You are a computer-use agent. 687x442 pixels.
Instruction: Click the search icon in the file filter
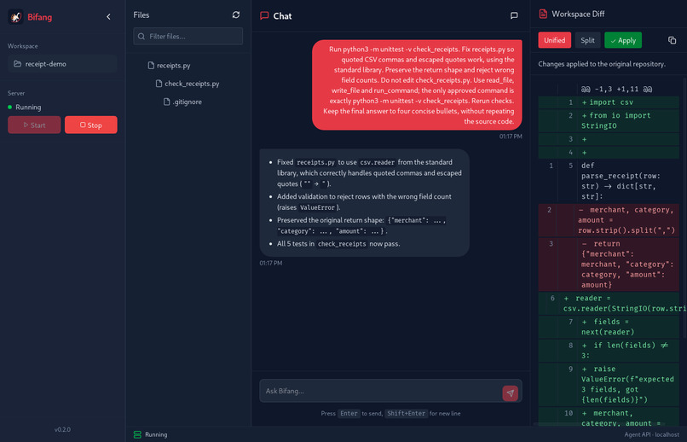(x=141, y=37)
